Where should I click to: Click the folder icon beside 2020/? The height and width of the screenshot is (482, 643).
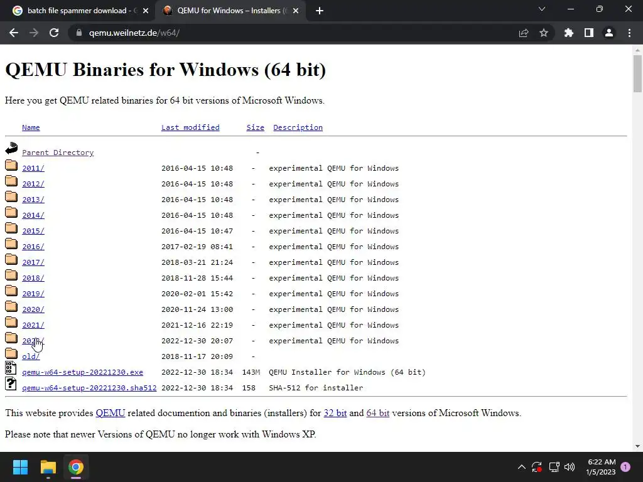coord(11,306)
